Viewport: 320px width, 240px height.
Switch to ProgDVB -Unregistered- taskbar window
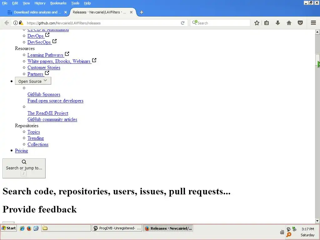pyautogui.click(x=117, y=228)
